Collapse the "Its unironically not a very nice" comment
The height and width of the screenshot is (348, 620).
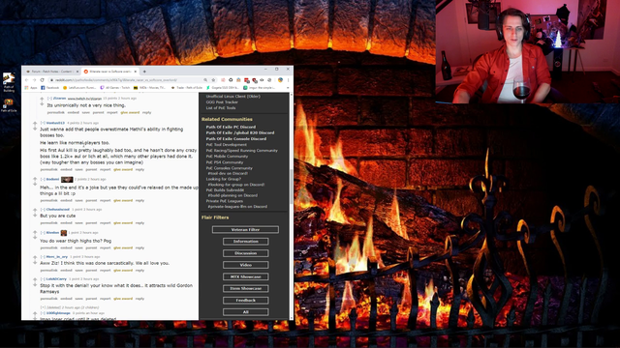(49, 99)
